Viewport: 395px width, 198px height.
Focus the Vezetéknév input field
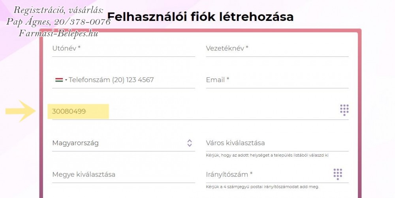pos(277,48)
